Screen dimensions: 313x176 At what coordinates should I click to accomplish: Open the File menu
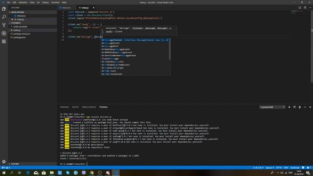[8, 2]
